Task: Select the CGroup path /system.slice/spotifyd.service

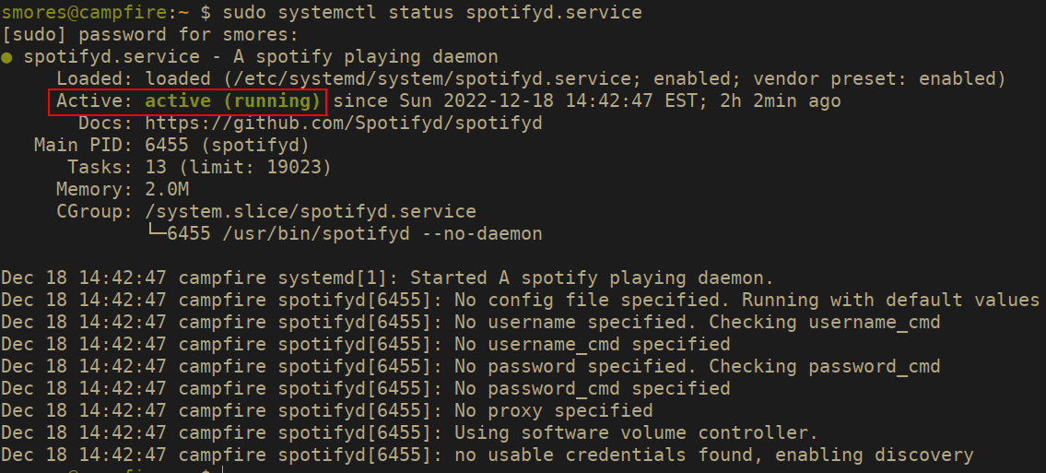Action: tap(310, 212)
